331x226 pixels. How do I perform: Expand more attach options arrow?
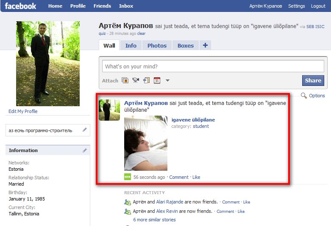coord(167,80)
